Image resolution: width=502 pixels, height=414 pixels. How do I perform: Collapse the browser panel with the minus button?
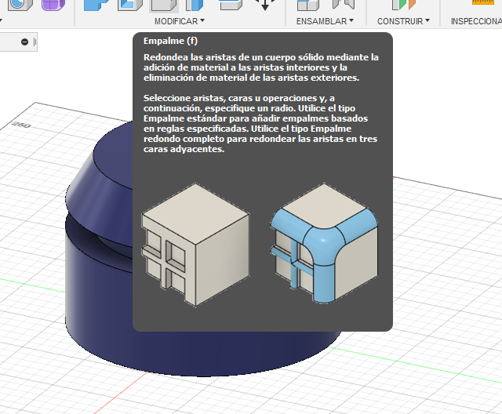coord(24,42)
